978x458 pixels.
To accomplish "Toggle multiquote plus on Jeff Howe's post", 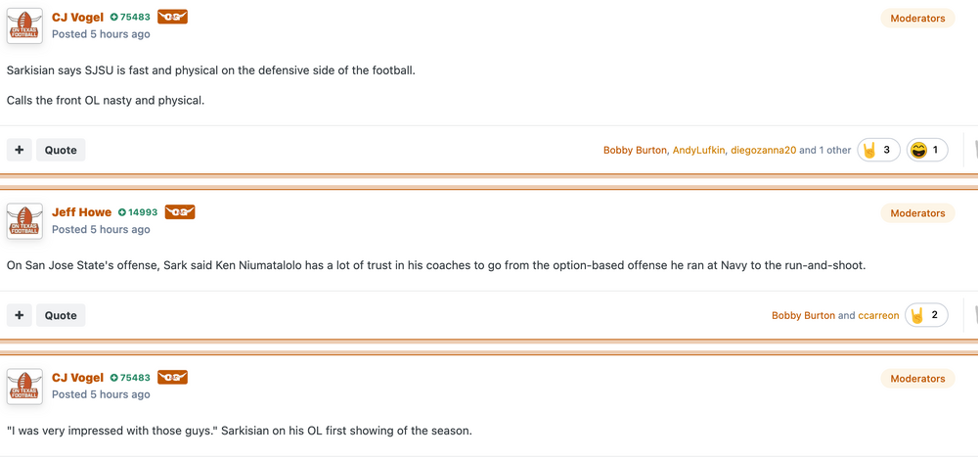I will [x=20, y=315].
